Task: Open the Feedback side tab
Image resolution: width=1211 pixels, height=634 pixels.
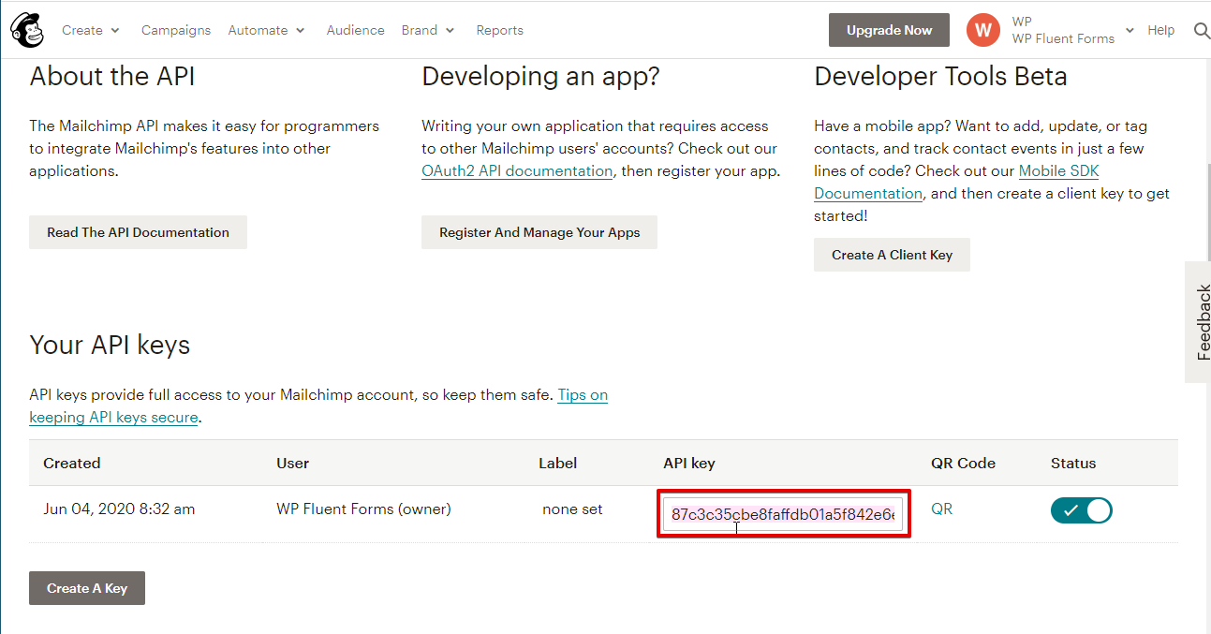Action: coord(1199,321)
